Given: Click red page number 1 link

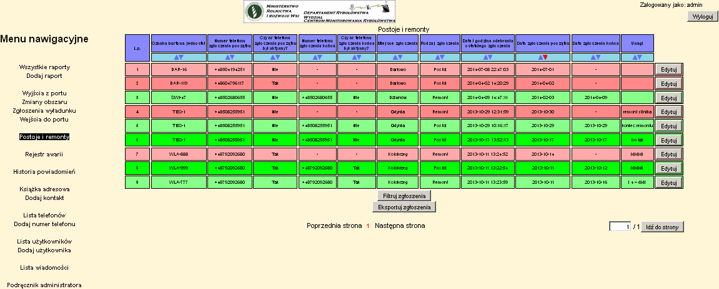Looking at the screenshot, I should tap(368, 226).
